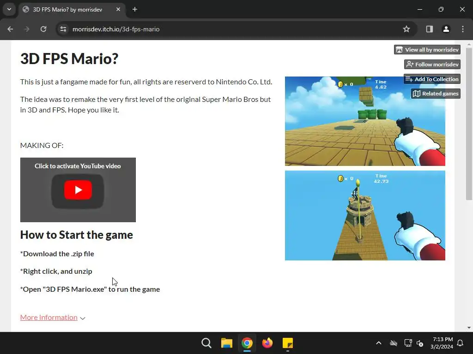Click Chrome icon in the taskbar
Image resolution: width=473 pixels, height=354 pixels.
(247, 343)
